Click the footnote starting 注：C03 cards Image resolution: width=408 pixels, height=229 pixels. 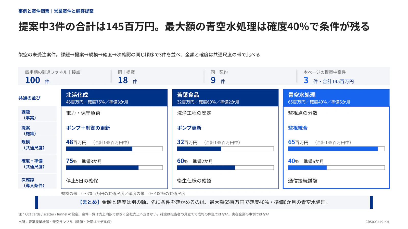tap(144, 214)
